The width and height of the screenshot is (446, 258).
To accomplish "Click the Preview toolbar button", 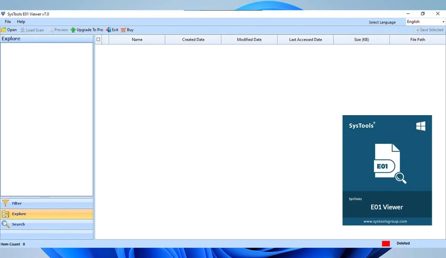I will [x=58, y=30].
